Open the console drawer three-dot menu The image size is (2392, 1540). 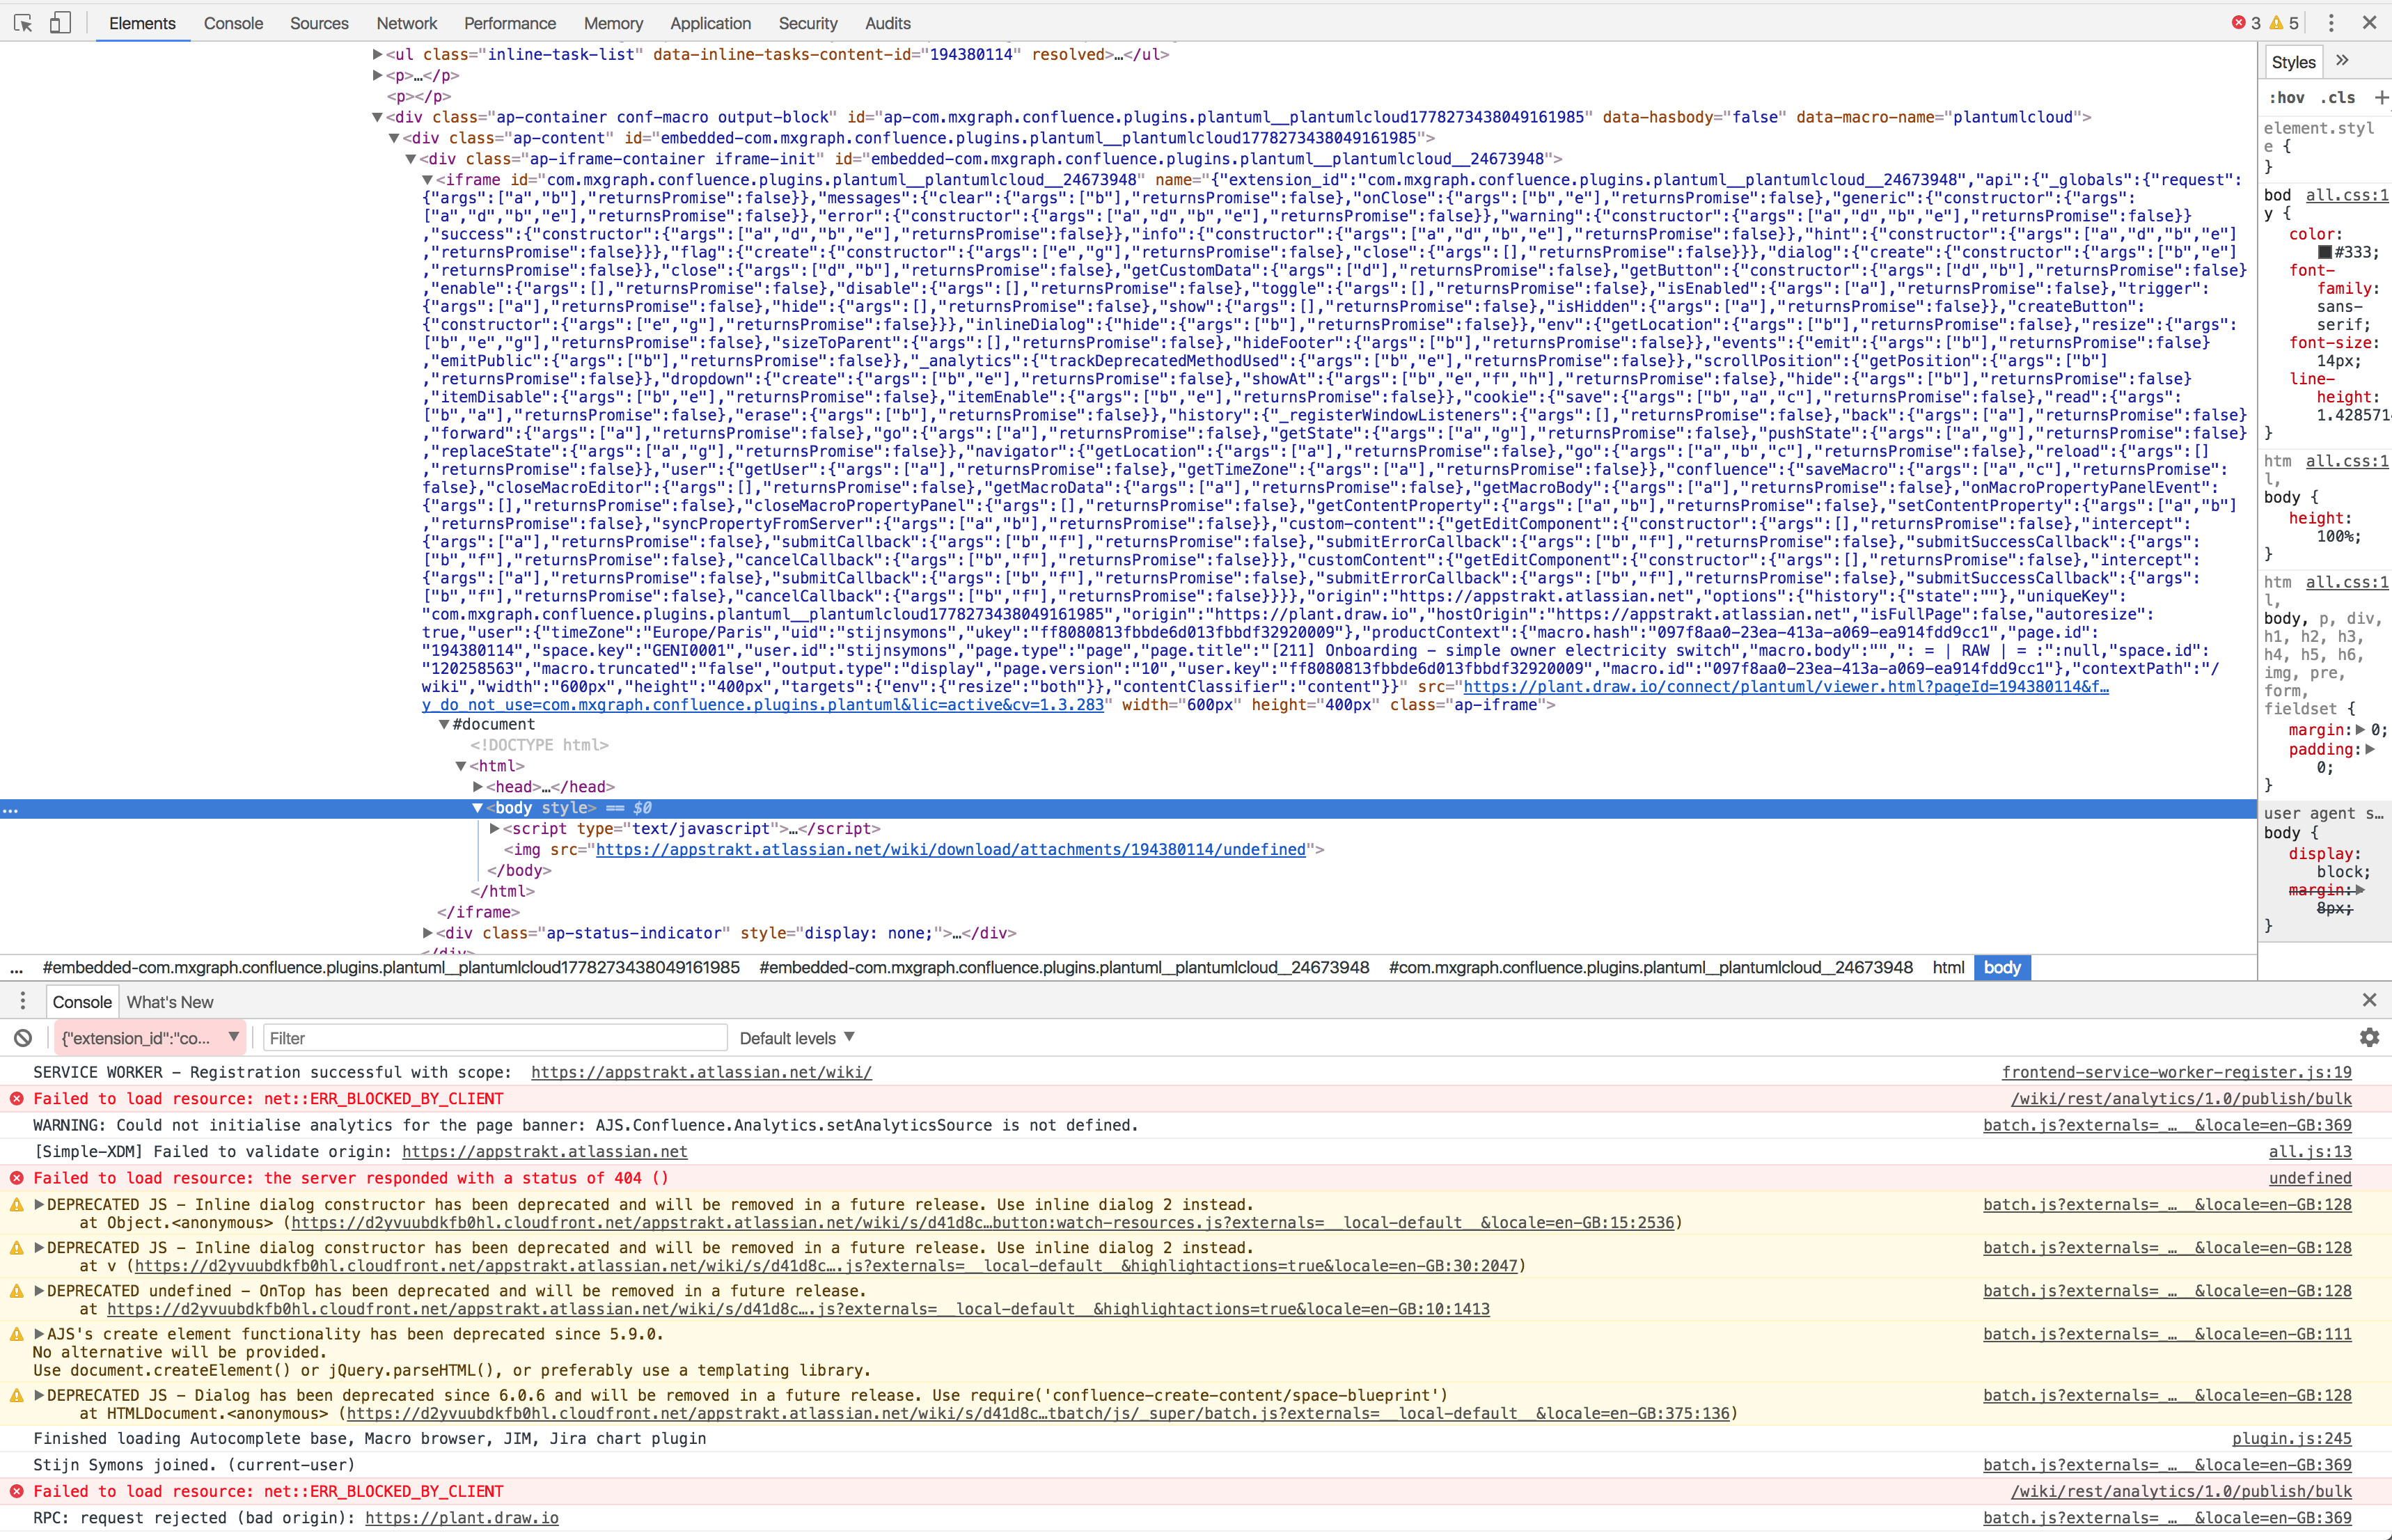pyautogui.click(x=23, y=1001)
